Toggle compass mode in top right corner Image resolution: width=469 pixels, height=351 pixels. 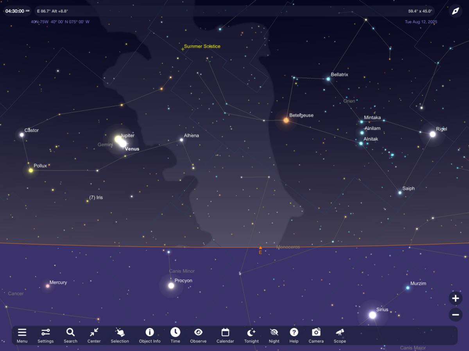click(x=455, y=11)
